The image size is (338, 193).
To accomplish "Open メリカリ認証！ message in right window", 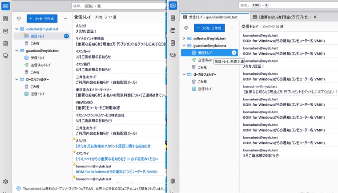I will pos(289,64).
